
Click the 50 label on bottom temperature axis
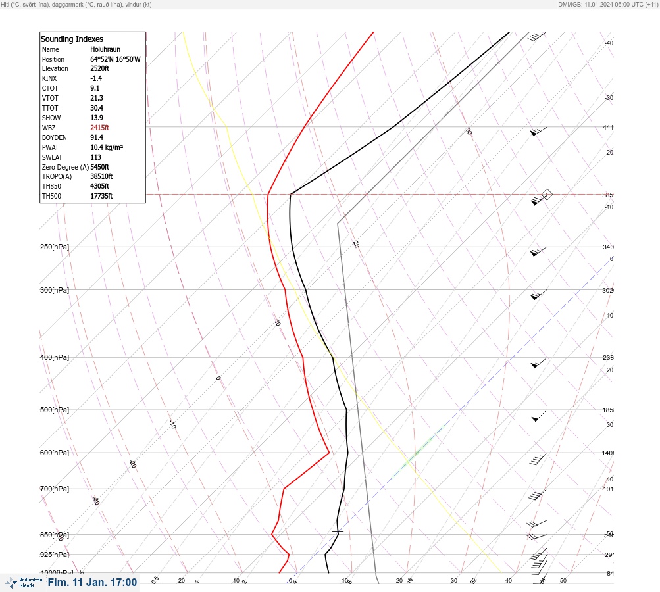[x=563, y=581]
